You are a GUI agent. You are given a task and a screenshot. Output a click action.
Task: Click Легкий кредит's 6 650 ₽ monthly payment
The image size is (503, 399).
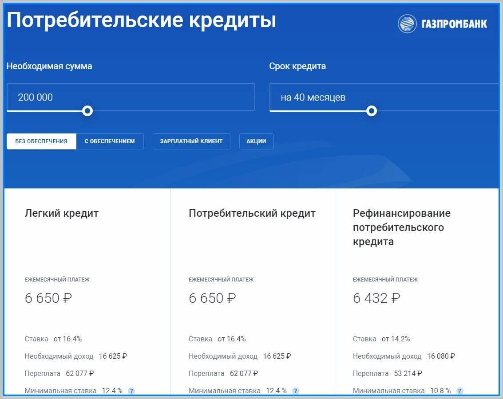(x=48, y=298)
